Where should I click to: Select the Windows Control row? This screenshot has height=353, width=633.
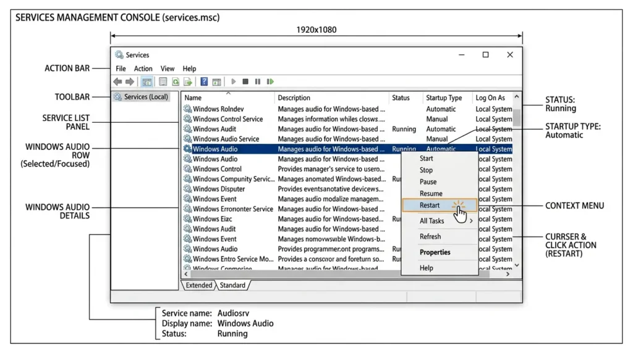[347, 169]
